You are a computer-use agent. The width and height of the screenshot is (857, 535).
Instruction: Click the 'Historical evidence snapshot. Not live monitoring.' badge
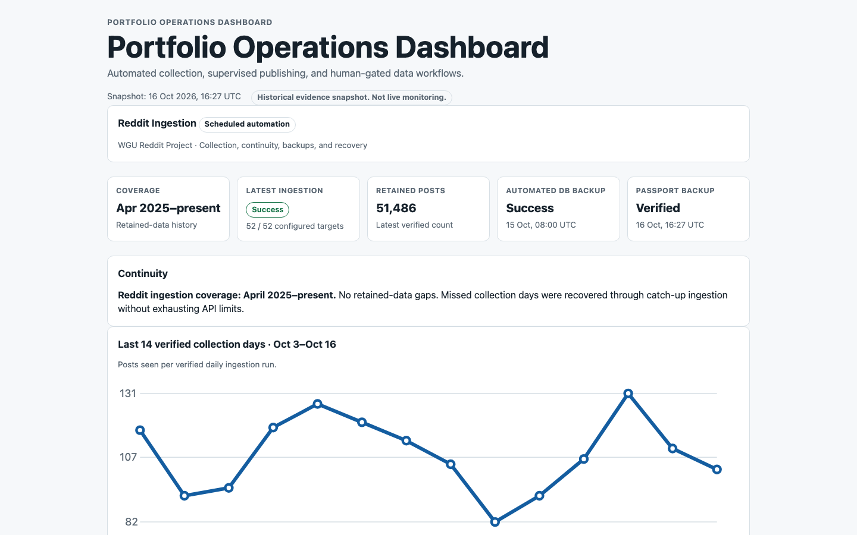pos(352,97)
